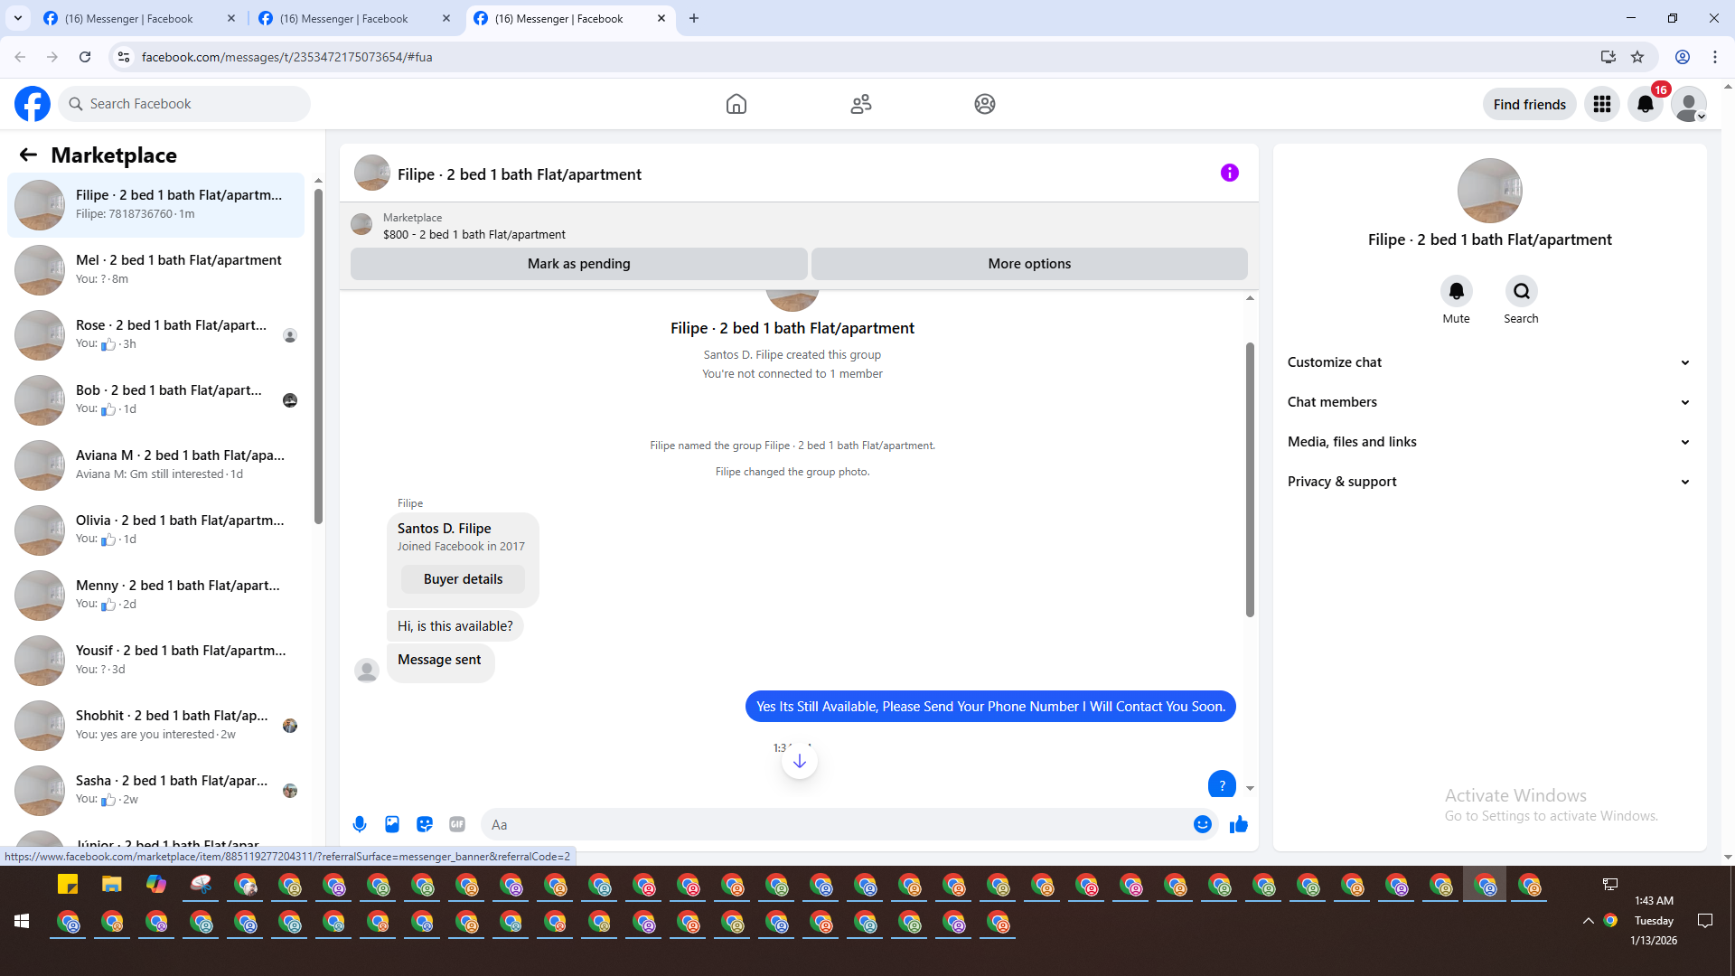Click the voice clip microphone icon
This screenshot has height=976, width=1735.
360,824
